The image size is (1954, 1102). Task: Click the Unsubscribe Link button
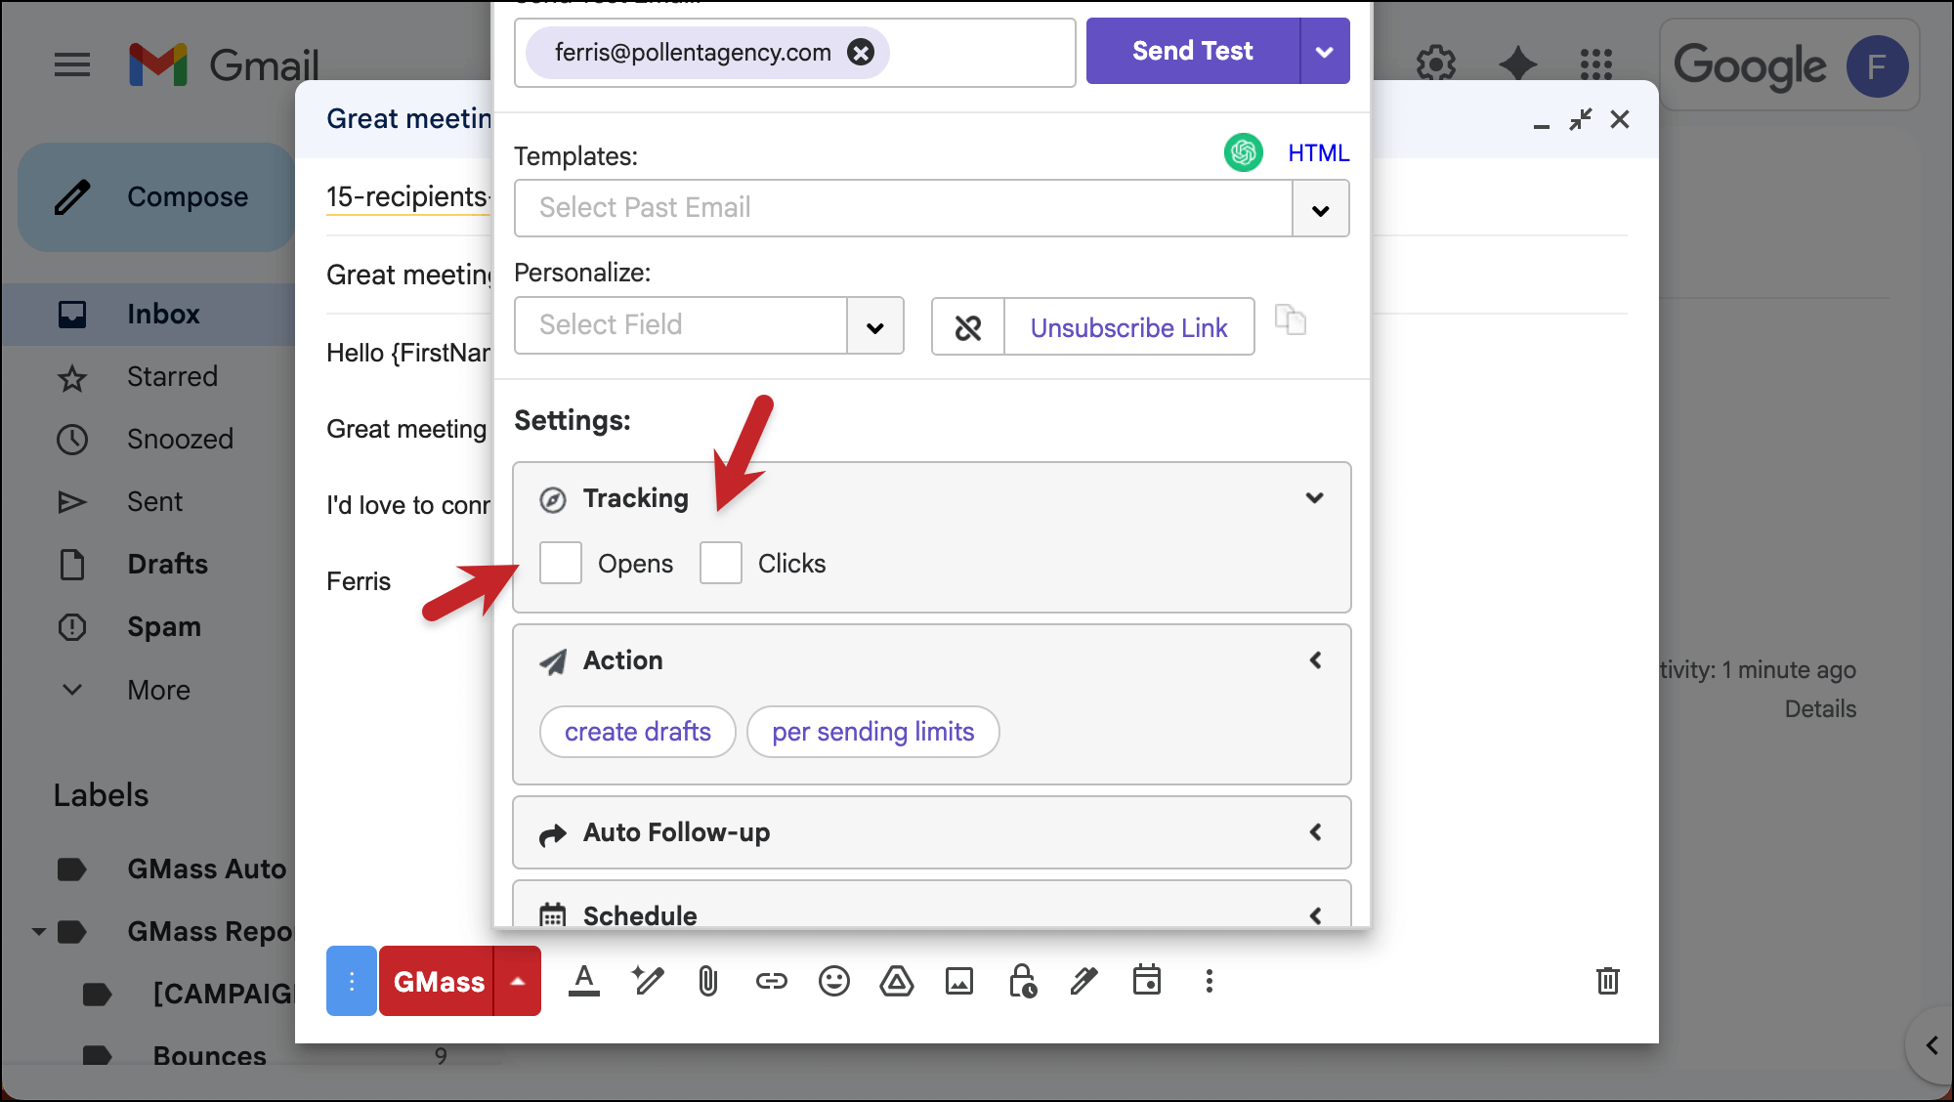(x=1128, y=327)
